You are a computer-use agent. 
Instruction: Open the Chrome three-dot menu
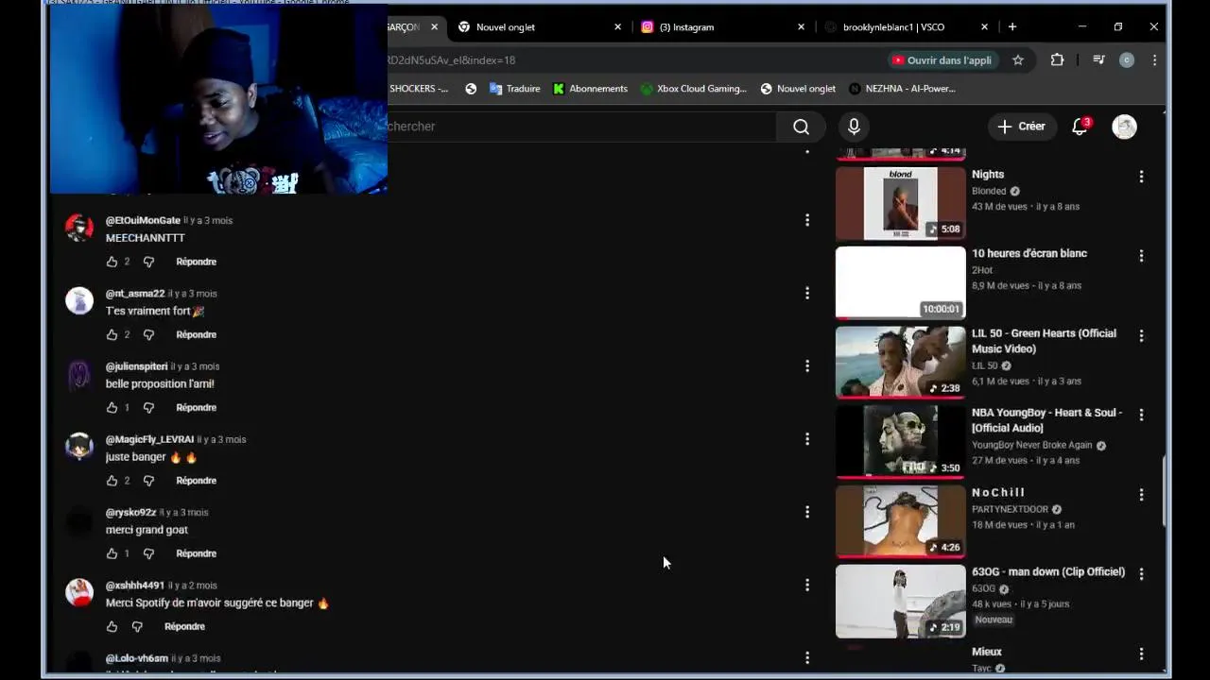click(x=1154, y=60)
